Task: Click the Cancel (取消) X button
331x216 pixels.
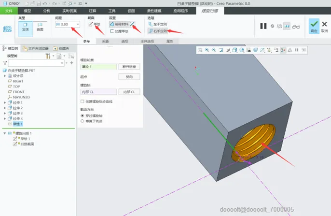Action: 324,27
